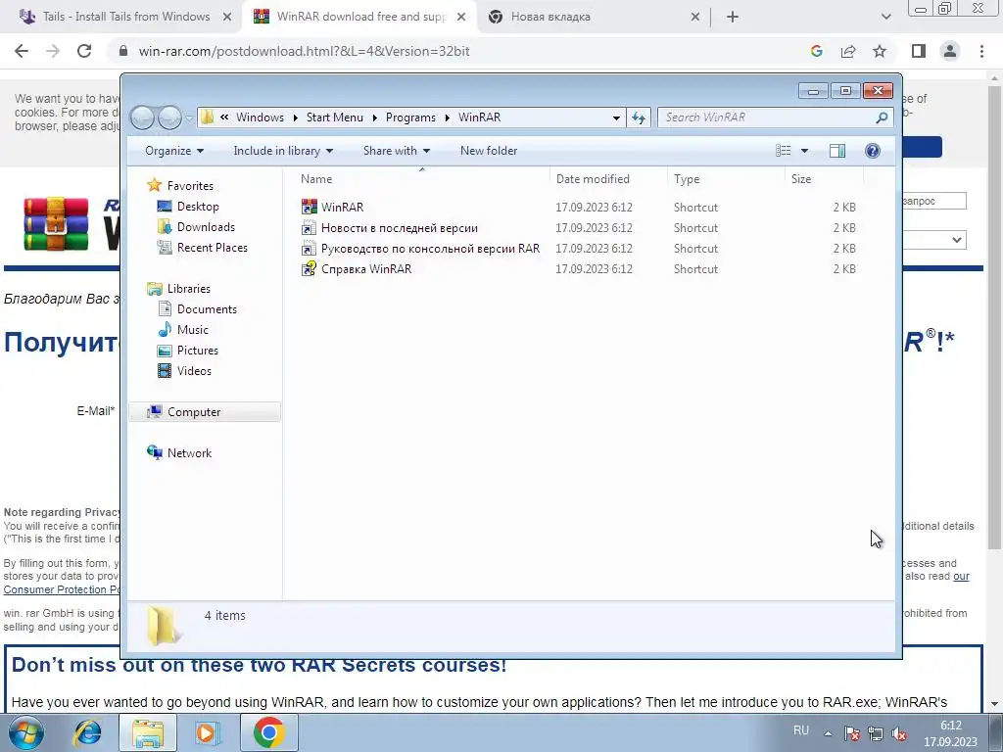Click Explorer back navigation button

pos(142,117)
